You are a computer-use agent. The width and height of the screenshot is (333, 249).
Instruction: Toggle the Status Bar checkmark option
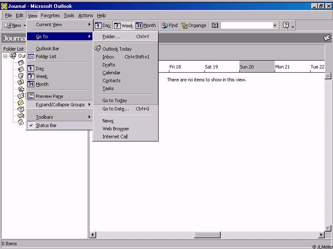46,125
